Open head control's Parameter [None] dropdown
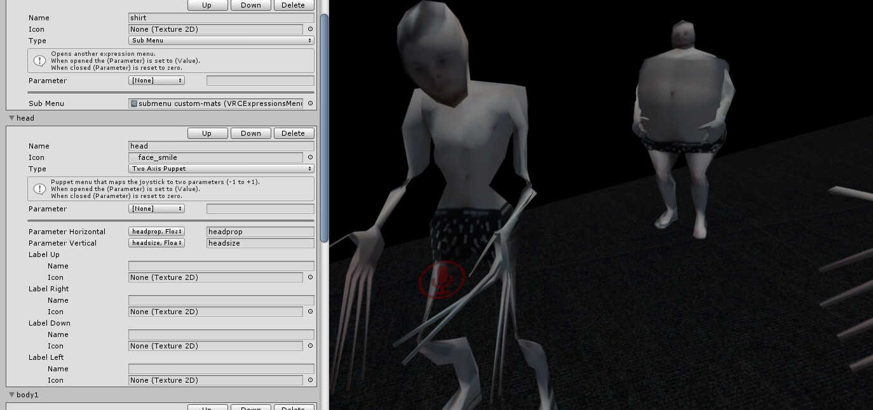Viewport: 873px width, 410px height. (x=156, y=209)
